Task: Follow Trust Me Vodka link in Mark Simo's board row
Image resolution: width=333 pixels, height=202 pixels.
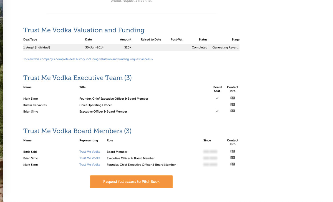Action: click(90, 165)
